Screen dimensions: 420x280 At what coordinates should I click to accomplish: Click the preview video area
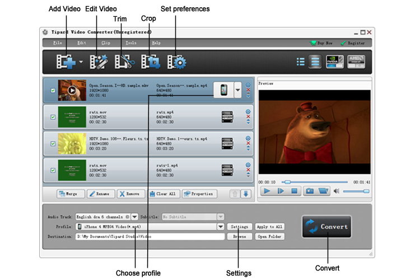[315, 132]
